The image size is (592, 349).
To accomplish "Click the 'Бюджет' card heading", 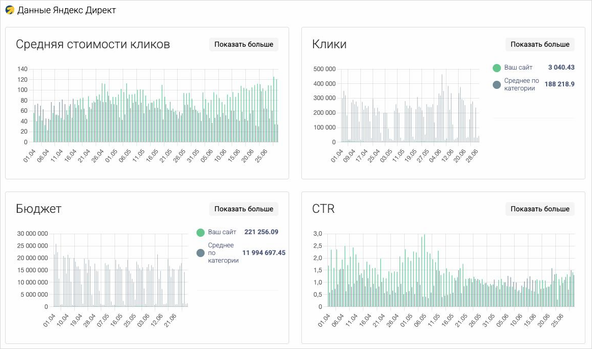I will [x=39, y=209].
